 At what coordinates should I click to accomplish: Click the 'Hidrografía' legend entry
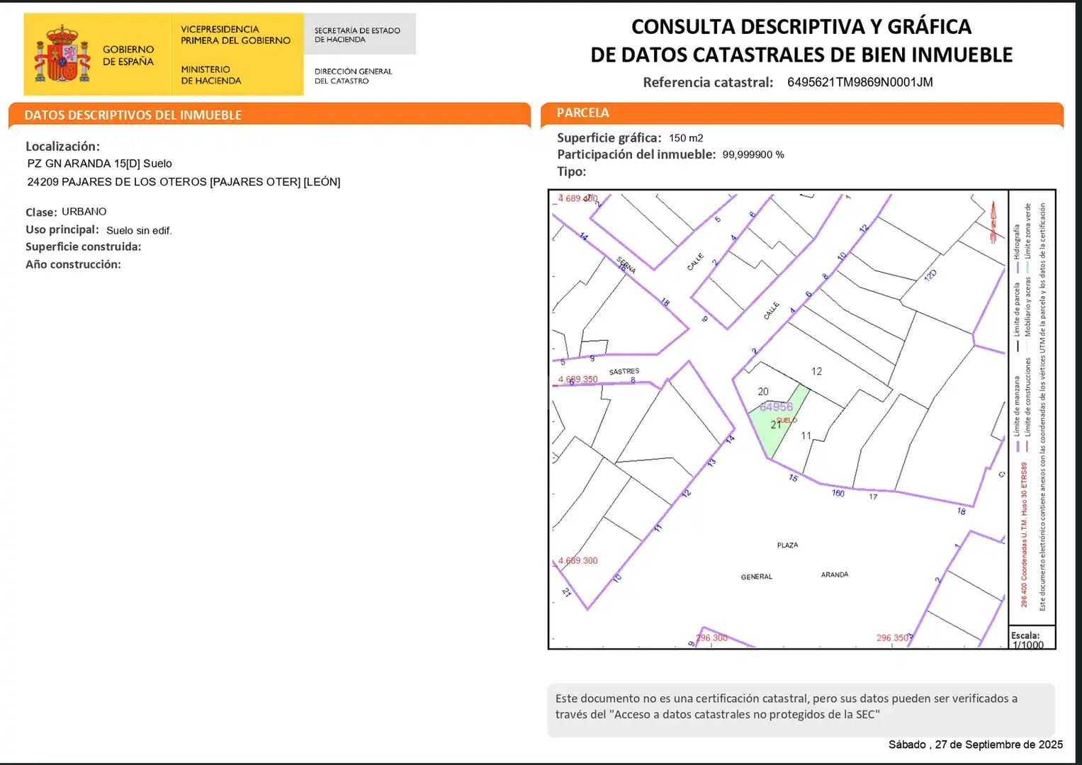pos(1018,248)
